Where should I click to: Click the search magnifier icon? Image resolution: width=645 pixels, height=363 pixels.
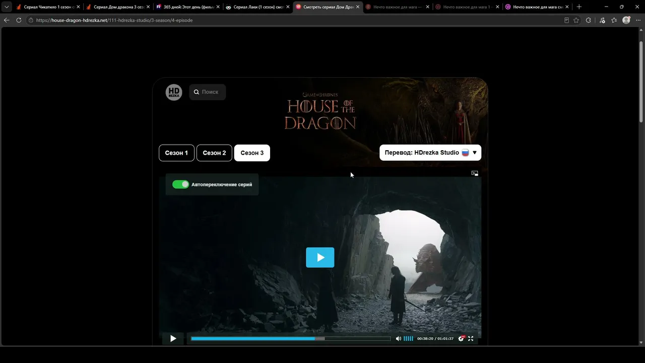point(197,92)
